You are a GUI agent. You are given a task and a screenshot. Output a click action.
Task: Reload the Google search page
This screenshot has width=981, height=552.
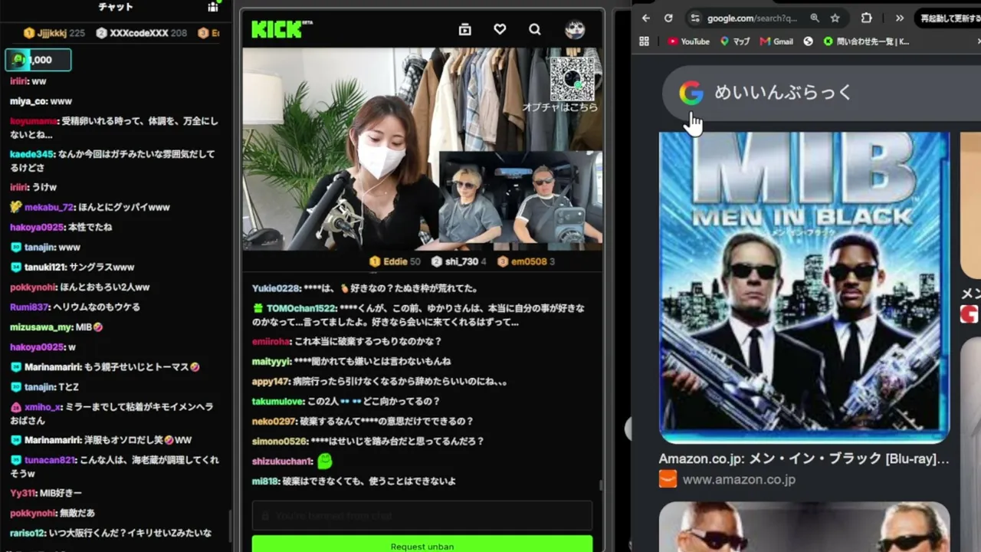[668, 18]
